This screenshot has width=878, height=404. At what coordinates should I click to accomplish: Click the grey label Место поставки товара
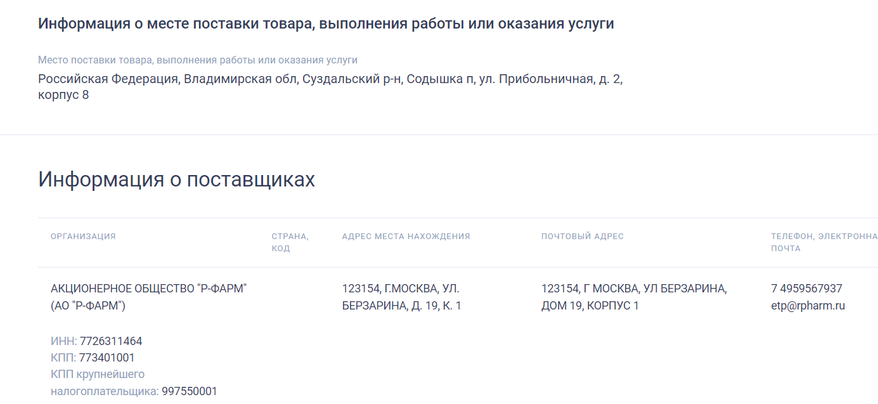tap(197, 60)
